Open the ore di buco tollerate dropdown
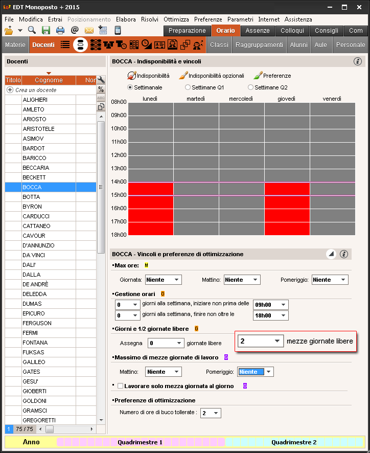The height and width of the screenshot is (453, 370). [x=211, y=413]
